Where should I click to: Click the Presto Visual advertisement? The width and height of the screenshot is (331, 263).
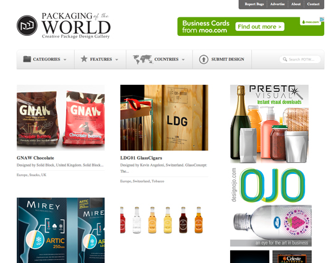click(x=269, y=124)
